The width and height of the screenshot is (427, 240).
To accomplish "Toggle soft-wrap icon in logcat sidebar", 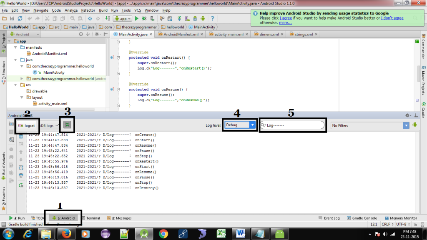I will pyautogui.click(x=21, y=167).
